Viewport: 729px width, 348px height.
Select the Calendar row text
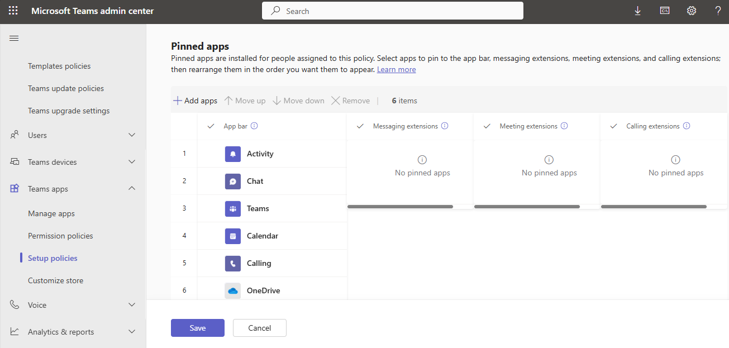point(263,236)
